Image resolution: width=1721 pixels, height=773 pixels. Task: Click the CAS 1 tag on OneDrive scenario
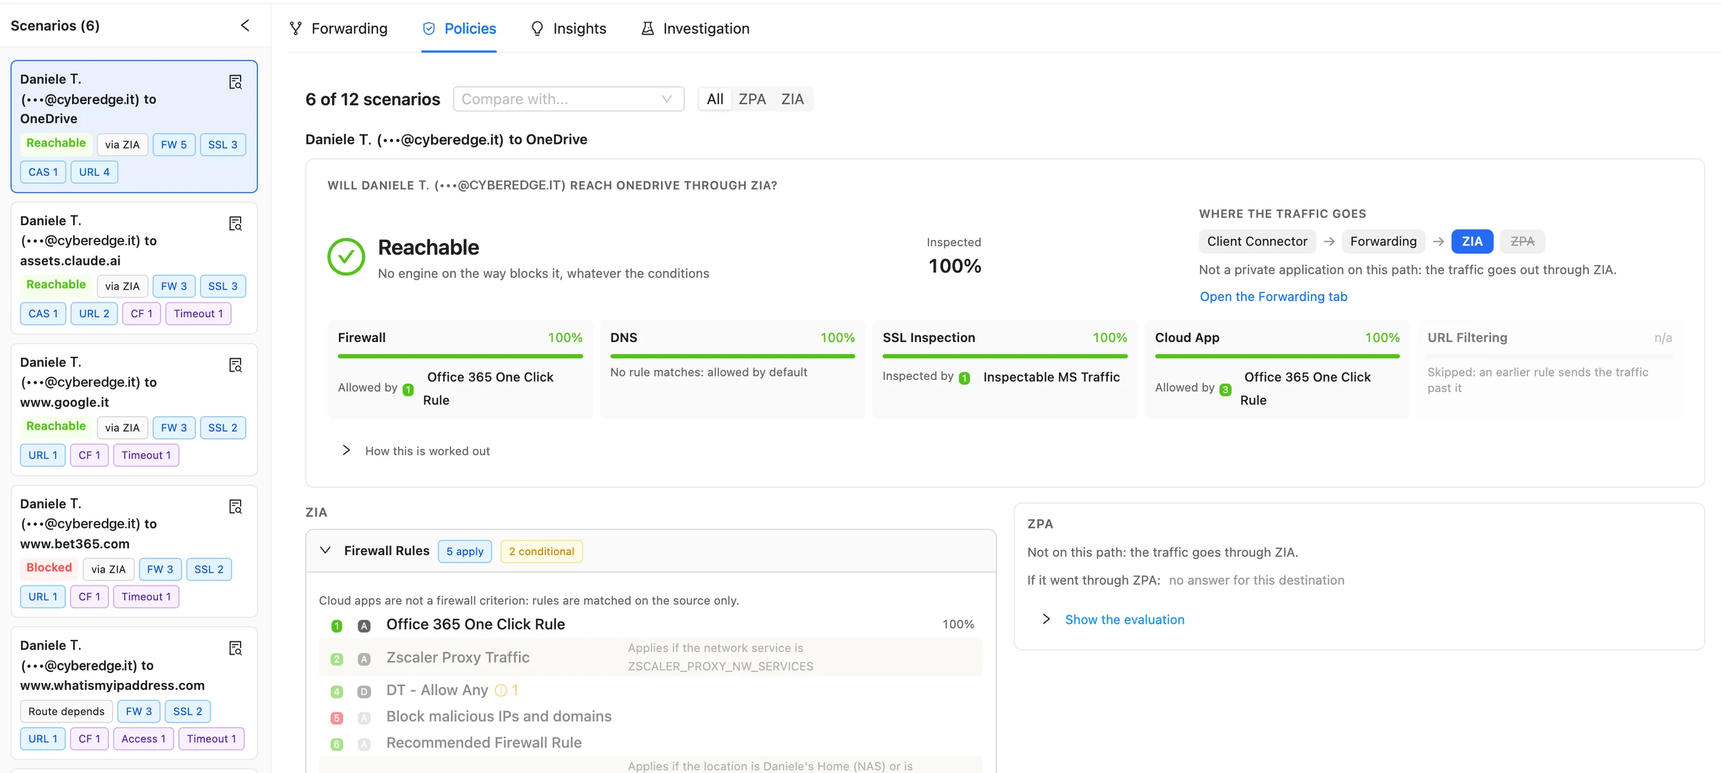click(x=42, y=172)
